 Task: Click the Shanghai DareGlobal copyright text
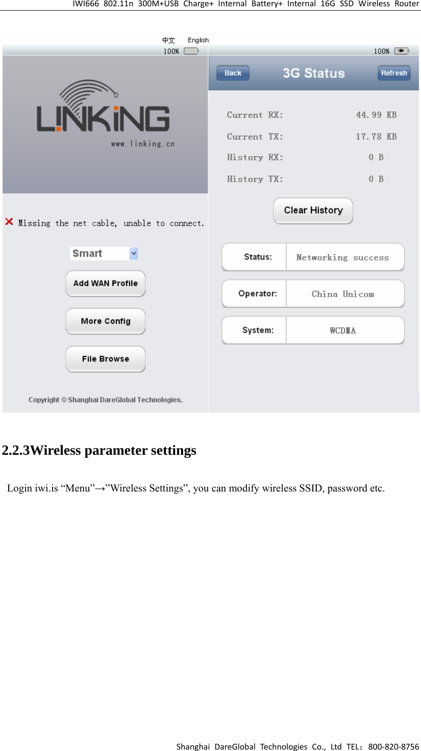(105, 400)
